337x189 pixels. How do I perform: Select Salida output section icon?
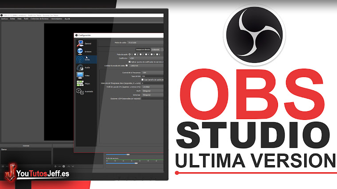coord(80,59)
